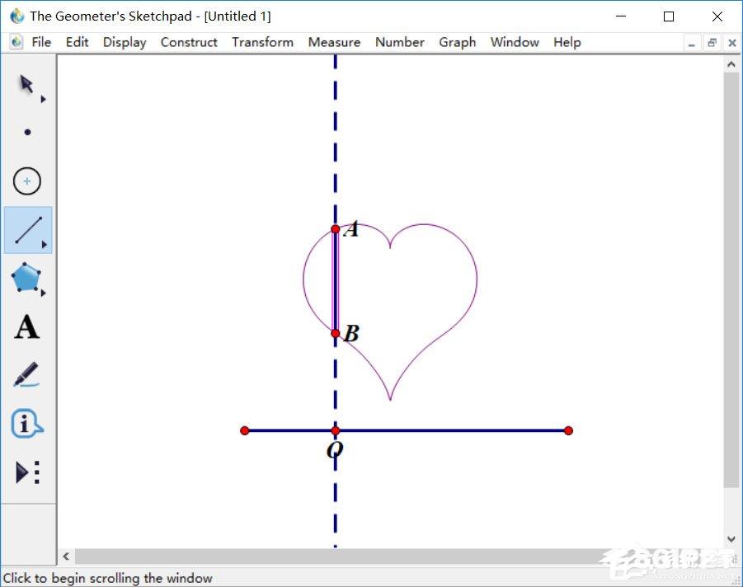Select the Straightedge segment tool

click(x=28, y=230)
